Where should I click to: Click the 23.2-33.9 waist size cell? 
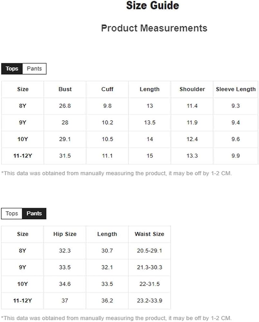[x=149, y=301]
